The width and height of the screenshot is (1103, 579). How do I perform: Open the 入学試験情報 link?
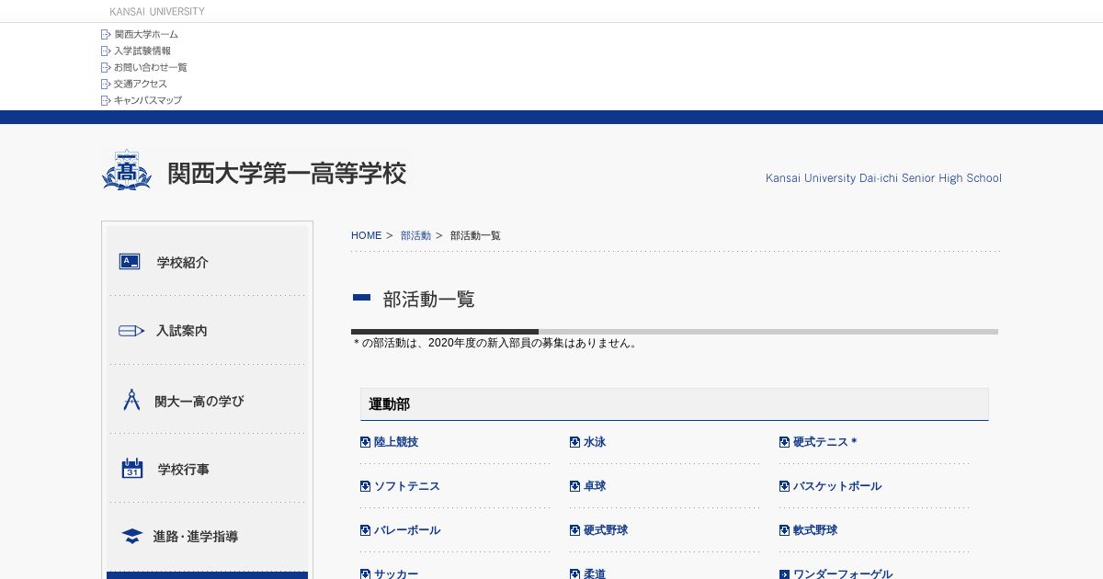142,51
